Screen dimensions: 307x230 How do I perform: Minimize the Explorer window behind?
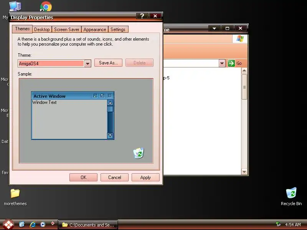pyautogui.click(x=215, y=28)
